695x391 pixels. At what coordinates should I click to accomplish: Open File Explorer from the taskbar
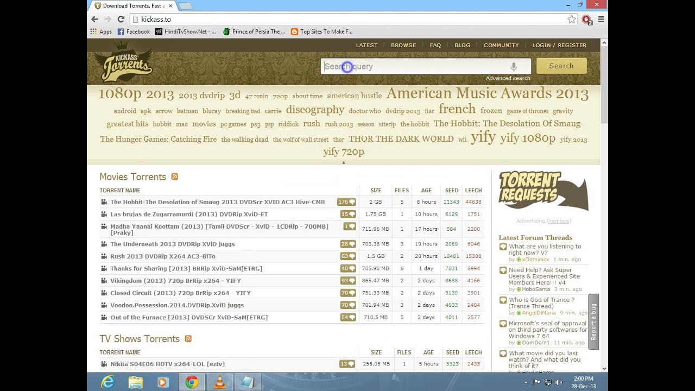coord(135,382)
